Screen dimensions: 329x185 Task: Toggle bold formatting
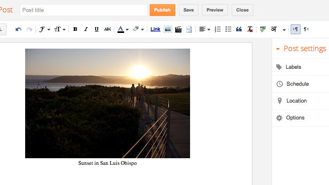75,29
